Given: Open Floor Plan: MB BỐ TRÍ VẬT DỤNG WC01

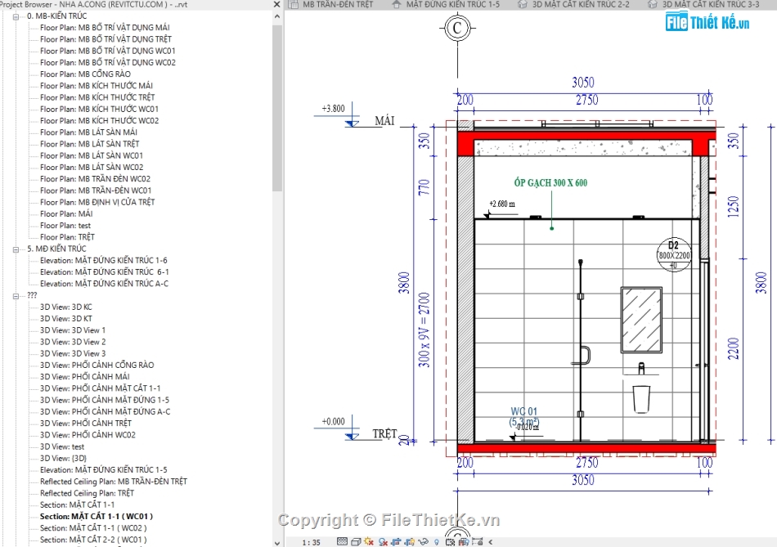Looking at the screenshot, I should pyautogui.click(x=107, y=51).
